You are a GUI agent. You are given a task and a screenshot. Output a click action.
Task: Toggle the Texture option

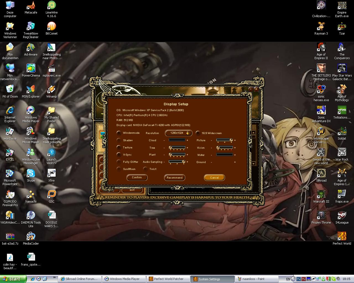pos(119,148)
